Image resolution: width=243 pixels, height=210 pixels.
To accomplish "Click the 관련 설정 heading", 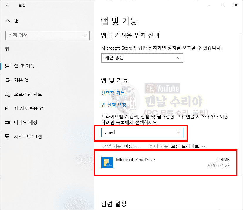I will (114, 204).
